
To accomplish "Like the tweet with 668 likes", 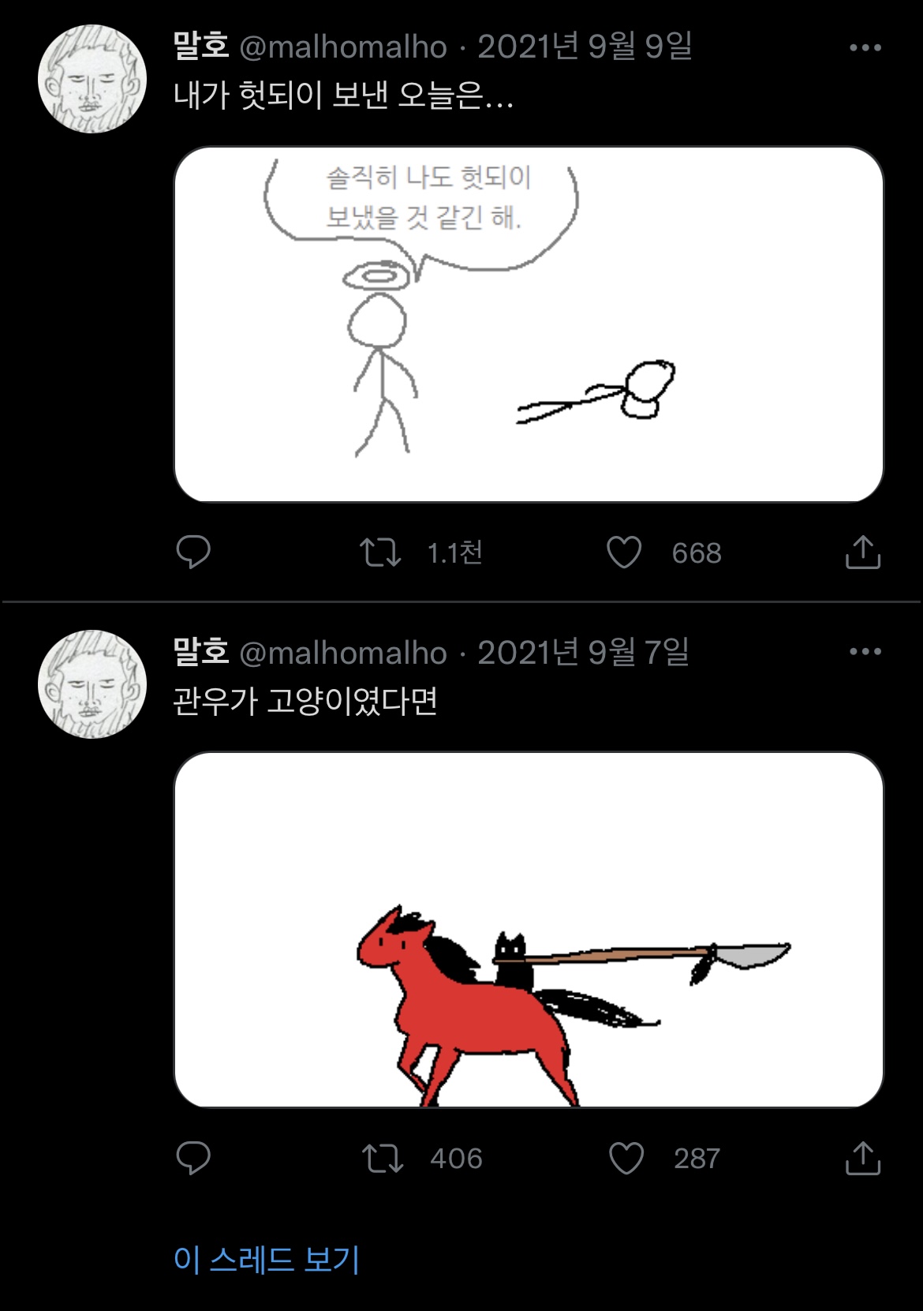I will click(x=624, y=552).
